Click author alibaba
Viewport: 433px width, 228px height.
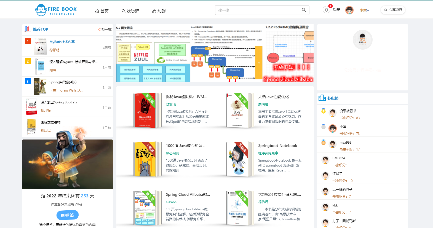point(171,202)
